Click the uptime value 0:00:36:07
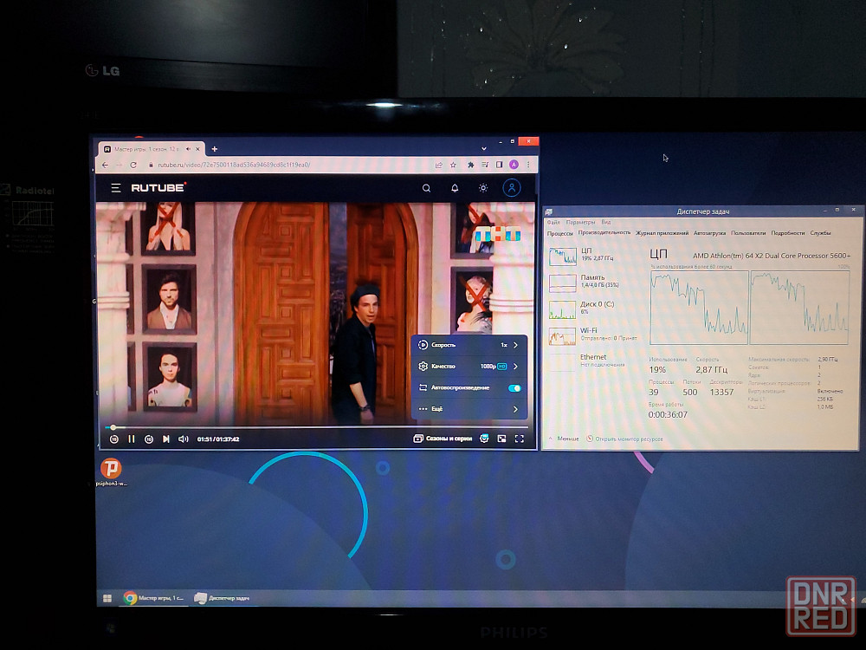The image size is (866, 650). [x=668, y=414]
